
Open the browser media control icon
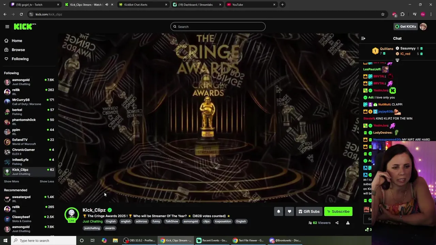(x=415, y=14)
